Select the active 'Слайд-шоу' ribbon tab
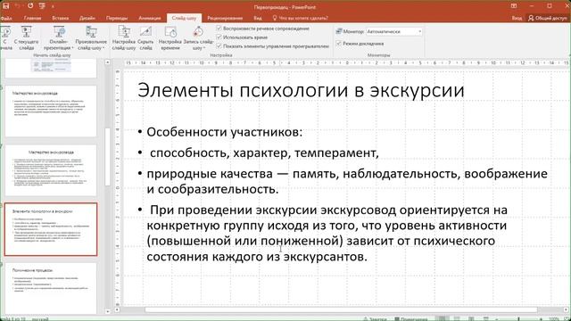Viewport: 571px width, 321px height. click(184, 18)
